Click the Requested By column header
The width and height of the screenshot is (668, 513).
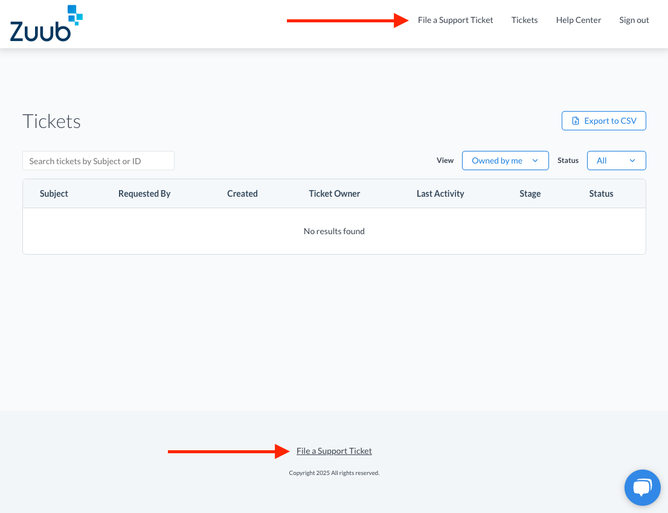click(x=144, y=194)
